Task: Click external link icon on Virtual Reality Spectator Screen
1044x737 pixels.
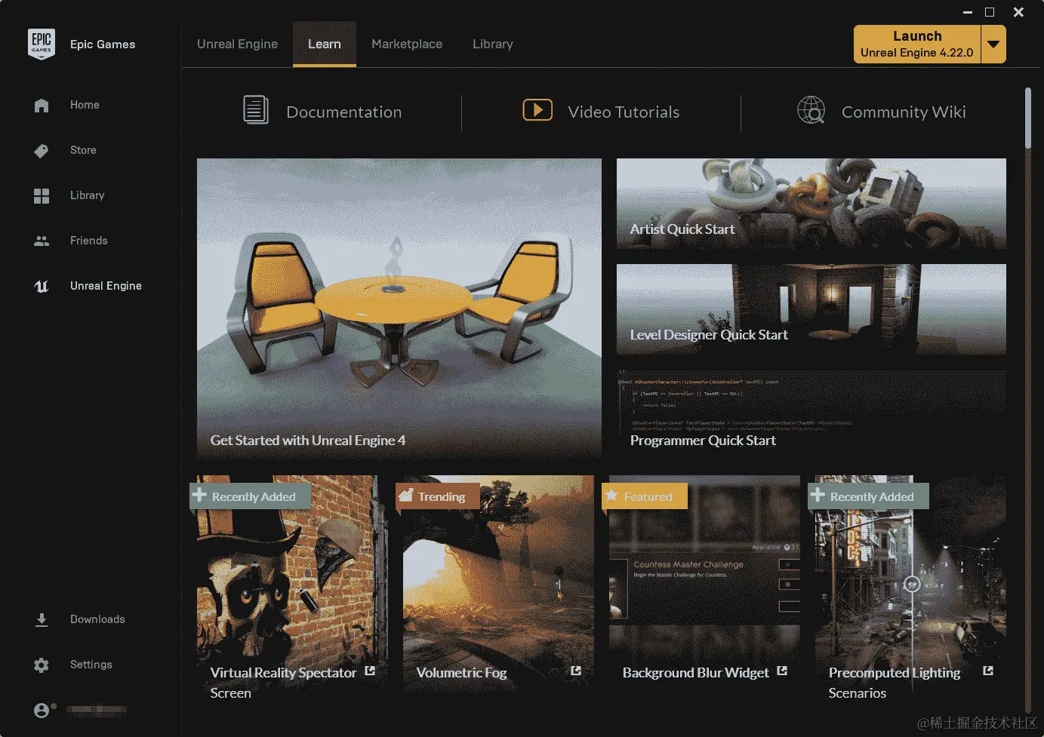Action: click(x=370, y=671)
